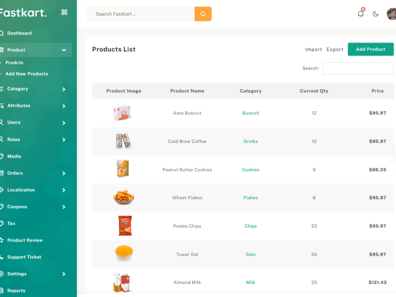Collapse the Product menu chevron
Viewport: 396px width, 297px height.
[x=64, y=50]
